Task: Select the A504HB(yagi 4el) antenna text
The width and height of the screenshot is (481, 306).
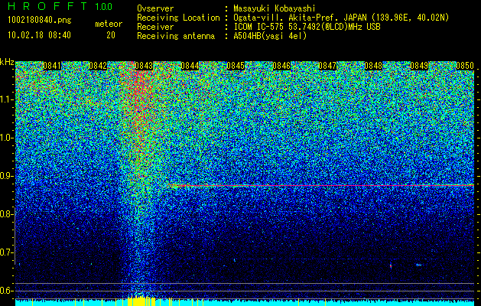Action: tap(270, 36)
